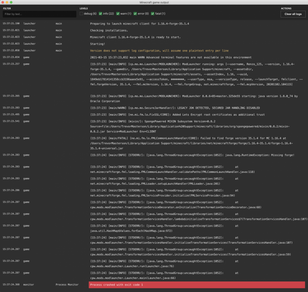Image resolution: width=308 pixels, height=292 pixels.
Task: Click the 'Launcher.main(Launcher.java:66)' stack trace line
Action: tap(164, 276)
